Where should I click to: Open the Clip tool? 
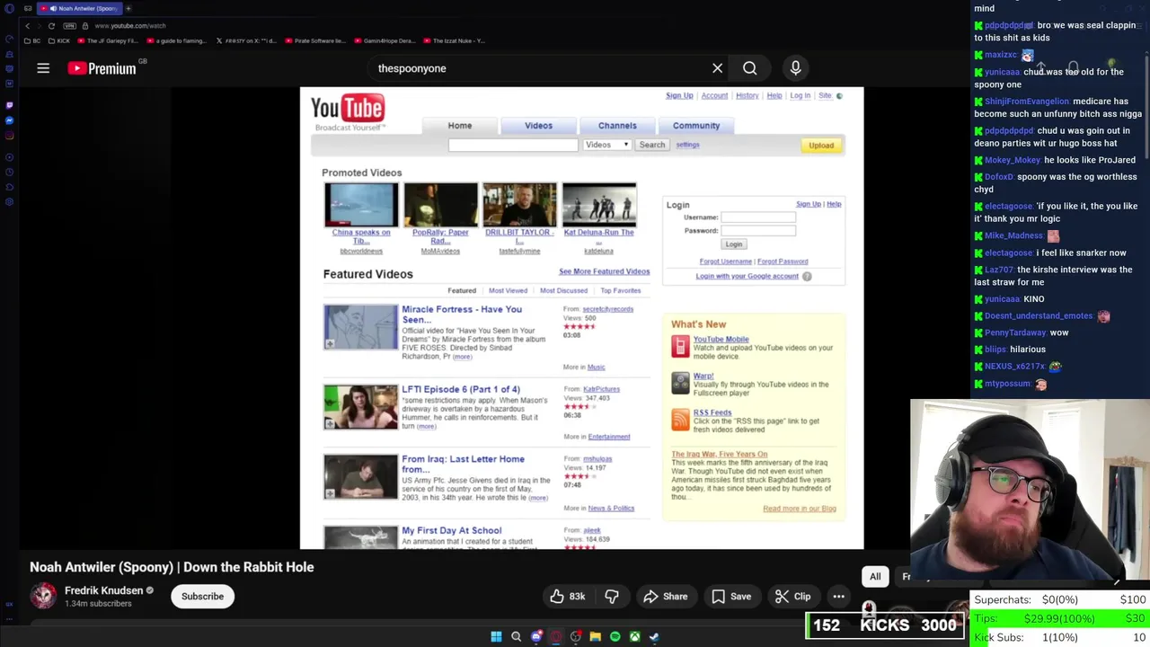click(793, 597)
